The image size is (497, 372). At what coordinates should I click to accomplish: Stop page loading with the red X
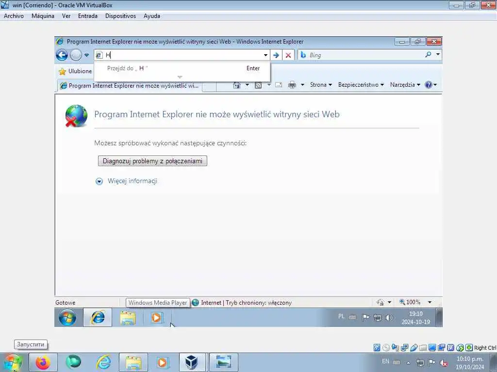[288, 55]
